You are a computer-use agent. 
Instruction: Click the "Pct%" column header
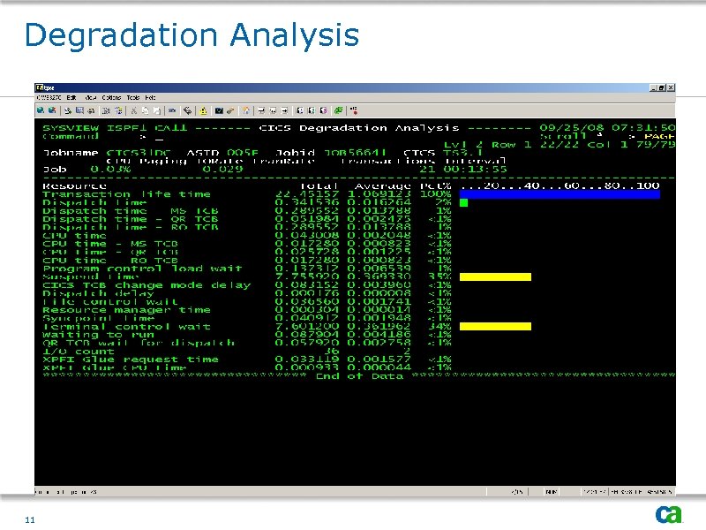click(435, 186)
